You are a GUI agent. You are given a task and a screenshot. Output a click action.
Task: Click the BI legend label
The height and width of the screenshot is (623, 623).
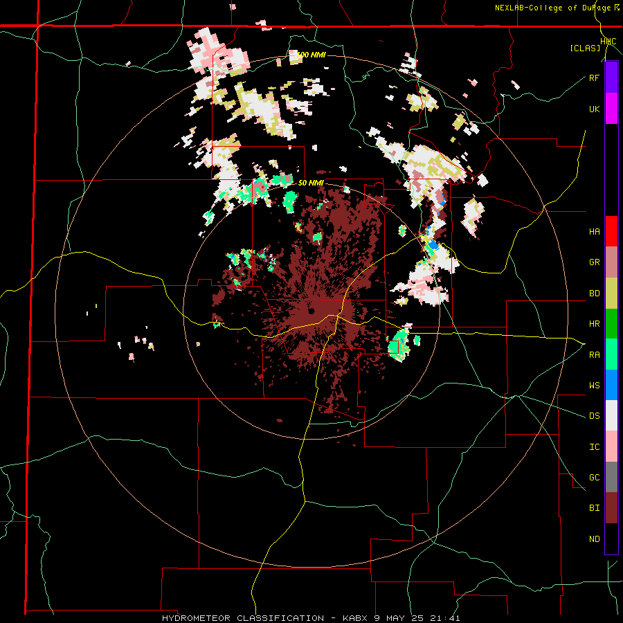pos(594,508)
